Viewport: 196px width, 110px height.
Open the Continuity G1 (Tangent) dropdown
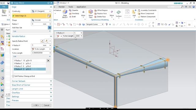[x=41, y=11]
